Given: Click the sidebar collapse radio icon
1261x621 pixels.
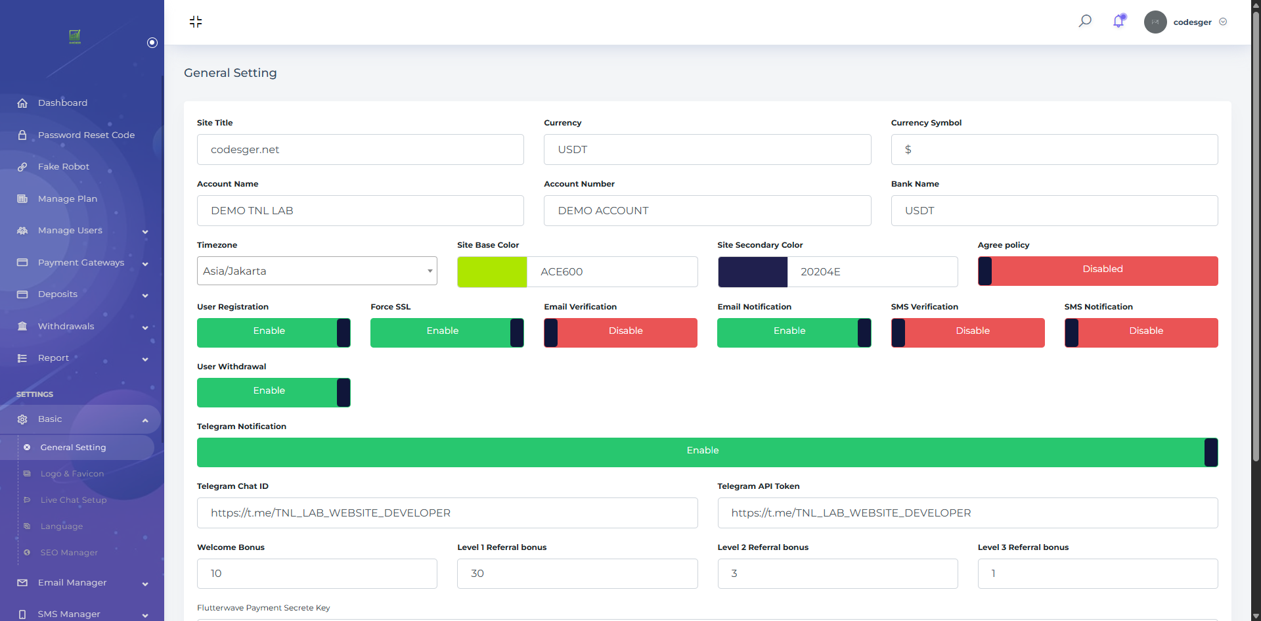Looking at the screenshot, I should pyautogui.click(x=152, y=43).
